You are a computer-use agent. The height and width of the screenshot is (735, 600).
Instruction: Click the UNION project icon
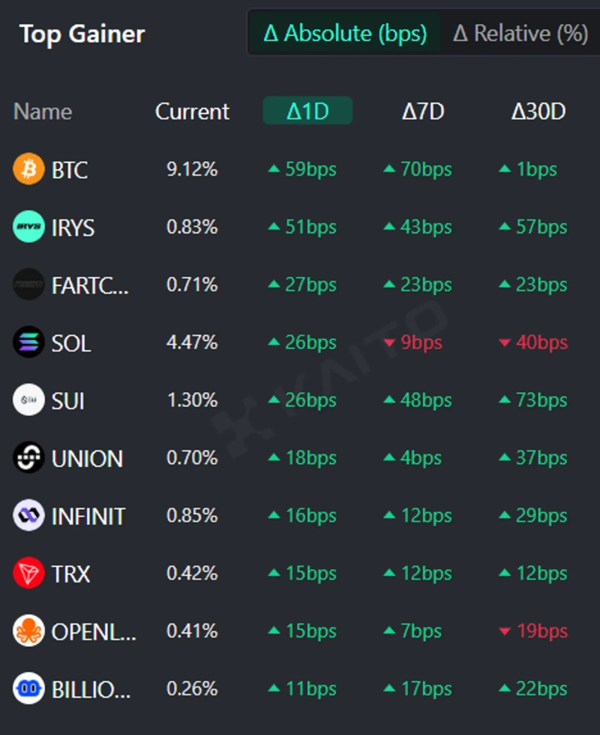click(x=29, y=458)
